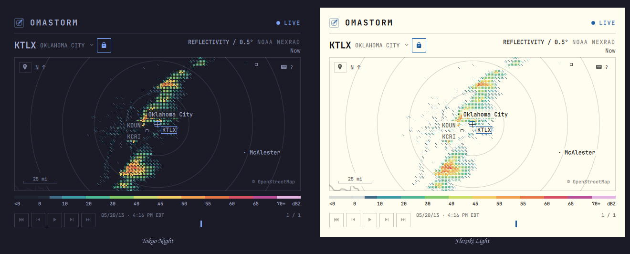This screenshot has height=254, width=630.
Task: Click the radar crosshair marker on Flexoki Light map
Action: pos(472,124)
